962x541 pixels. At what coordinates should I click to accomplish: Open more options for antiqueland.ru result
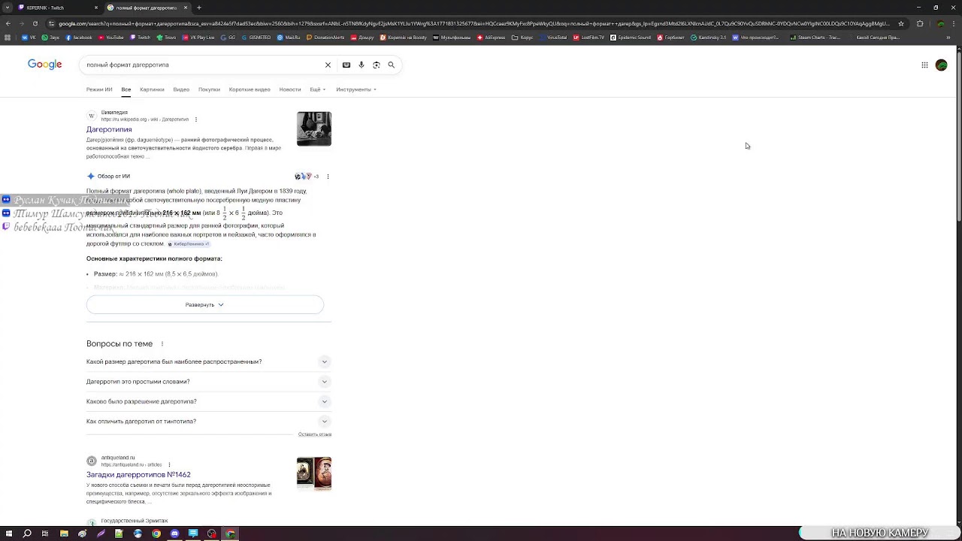(x=169, y=464)
